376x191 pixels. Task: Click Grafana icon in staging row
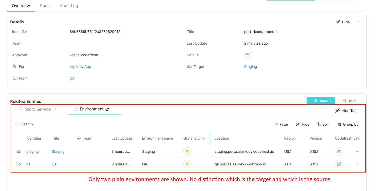coord(187,151)
